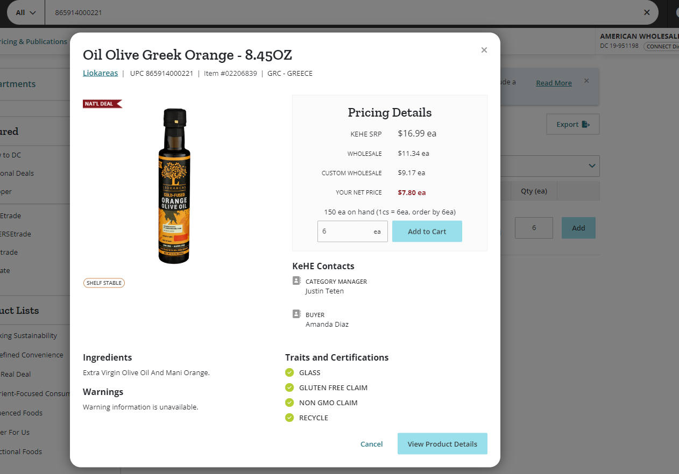Image resolution: width=679 pixels, height=474 pixels.
Task: Cancel the product dialog
Action: [371, 444]
